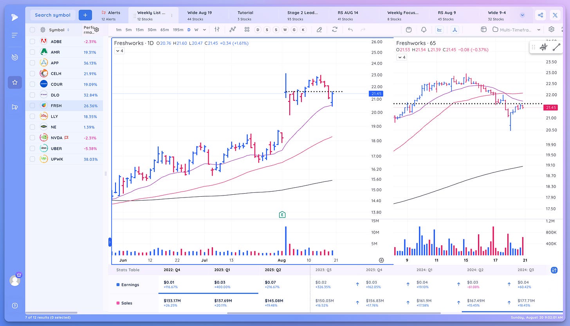Image resolution: width=570 pixels, height=326 pixels.
Task: Click the stats table horizontal scrollbar
Action: click(334, 313)
